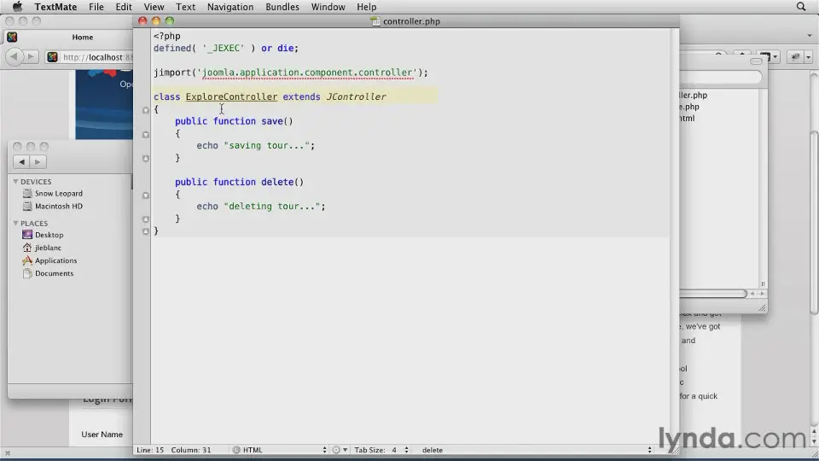Click the Joomla favicon in address bar
The width and height of the screenshot is (819, 461).
(x=52, y=57)
